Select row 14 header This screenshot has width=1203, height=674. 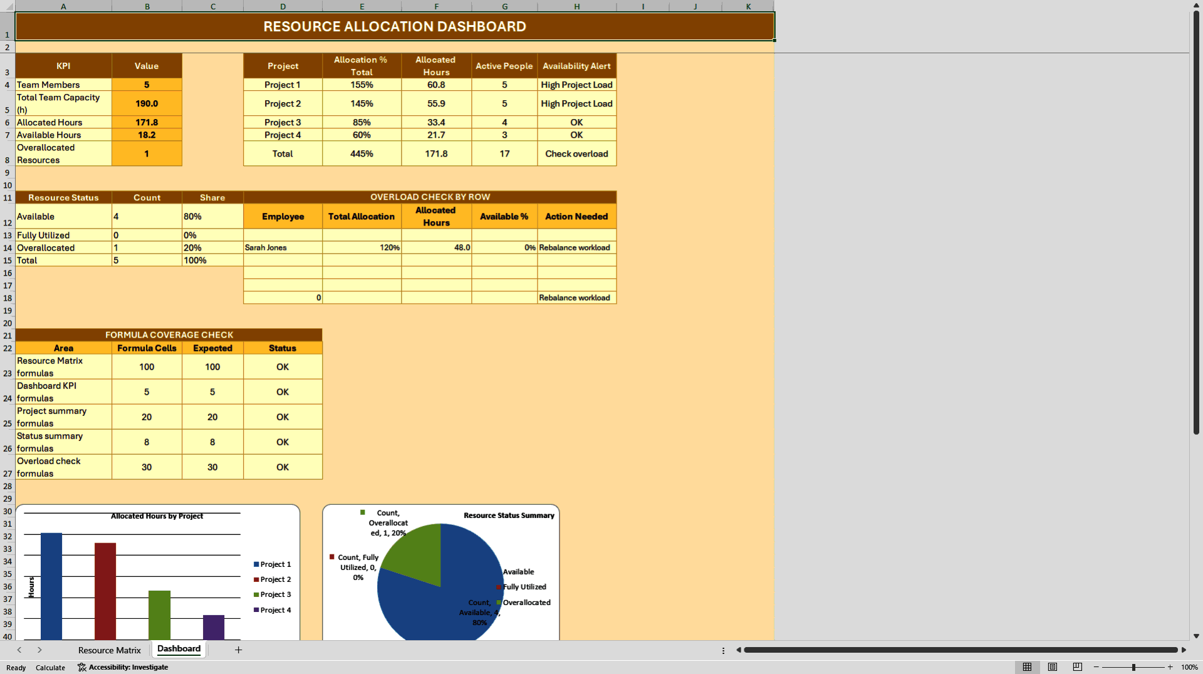point(8,247)
